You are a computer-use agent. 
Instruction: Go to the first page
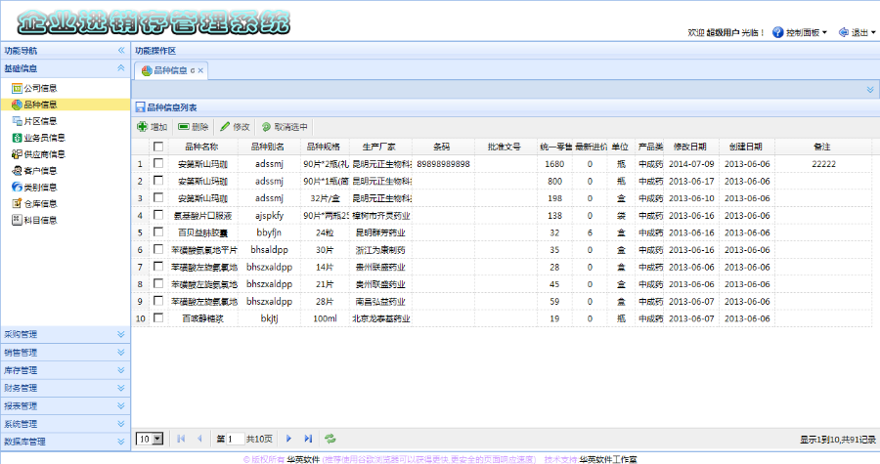click(181, 439)
